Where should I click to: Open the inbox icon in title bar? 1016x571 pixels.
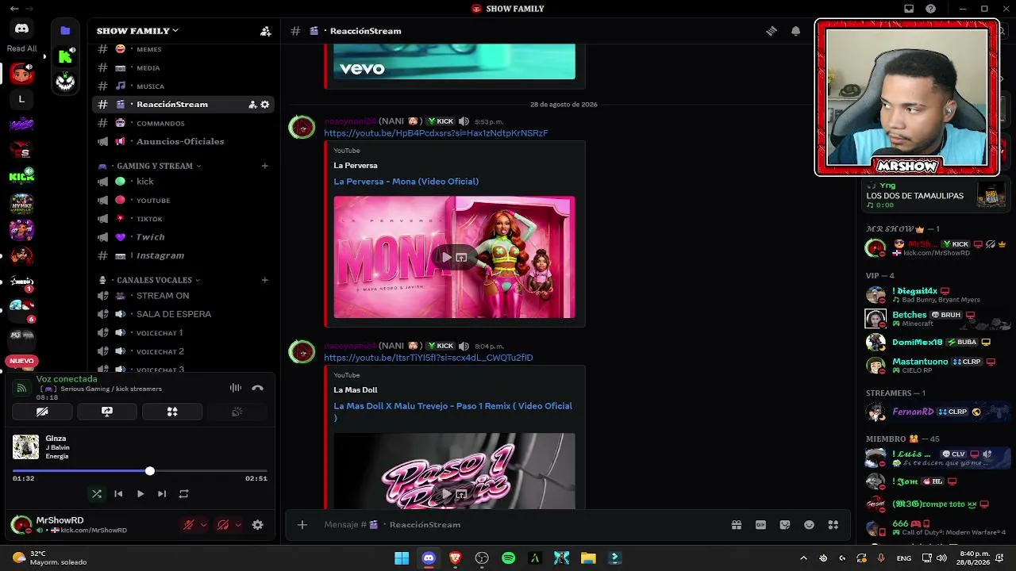[x=909, y=9]
